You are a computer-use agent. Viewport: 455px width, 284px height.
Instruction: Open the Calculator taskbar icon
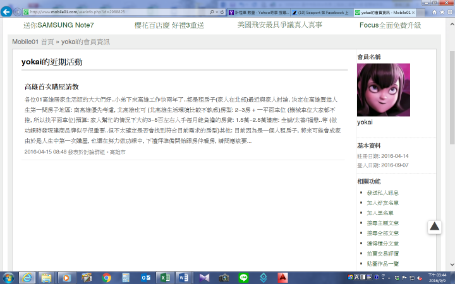126,278
